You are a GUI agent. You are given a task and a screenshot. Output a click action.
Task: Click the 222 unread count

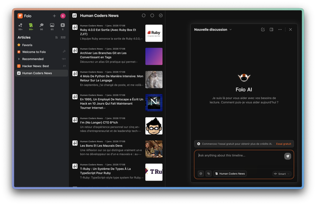coord(63,37)
